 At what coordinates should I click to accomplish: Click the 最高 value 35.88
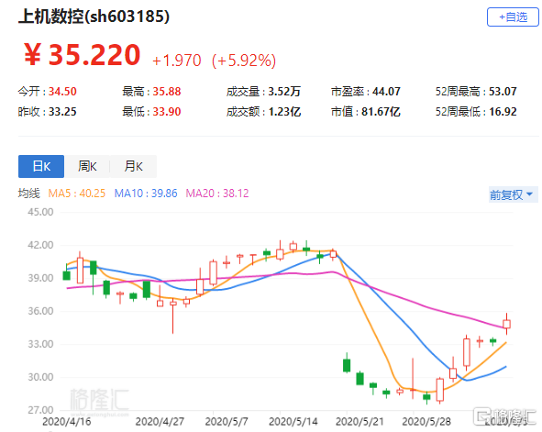167,92
